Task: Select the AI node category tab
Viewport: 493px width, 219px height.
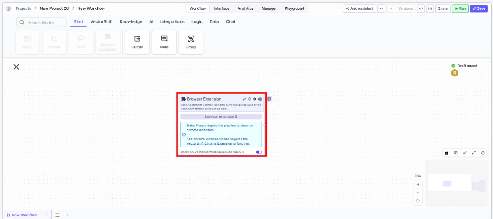Action: point(151,21)
